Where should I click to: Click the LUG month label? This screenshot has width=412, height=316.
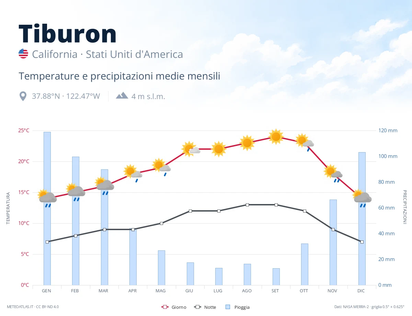tap(218, 291)
